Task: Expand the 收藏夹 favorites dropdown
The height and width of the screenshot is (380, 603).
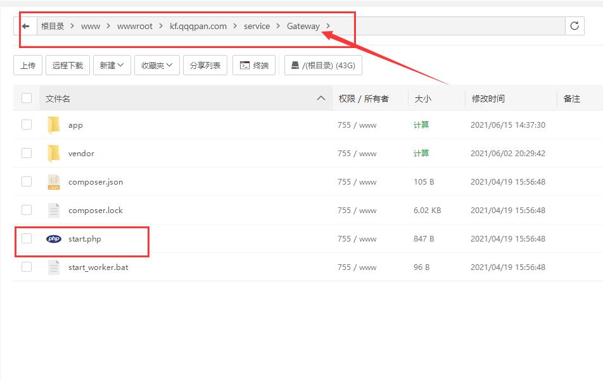Action: point(156,65)
